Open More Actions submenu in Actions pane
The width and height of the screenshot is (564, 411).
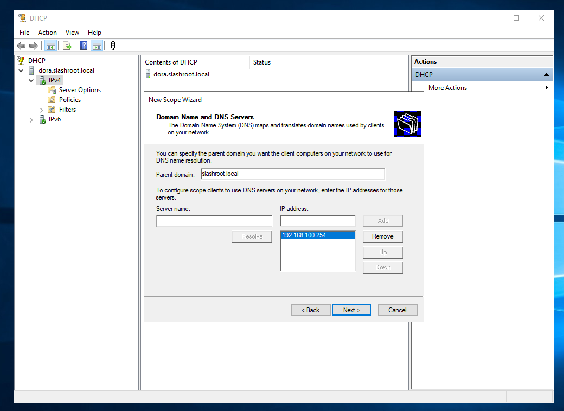447,88
